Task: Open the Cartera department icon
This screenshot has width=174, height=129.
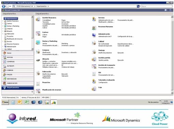Action: point(38,34)
